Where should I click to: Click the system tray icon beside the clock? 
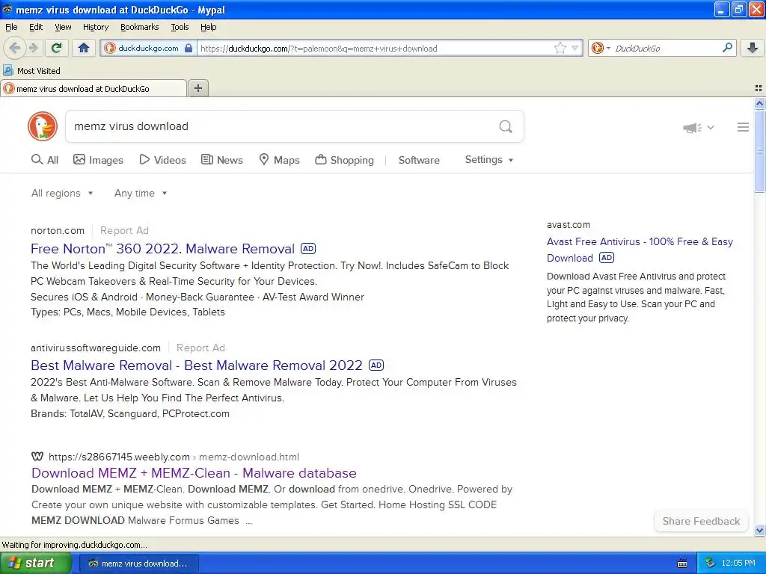click(710, 563)
